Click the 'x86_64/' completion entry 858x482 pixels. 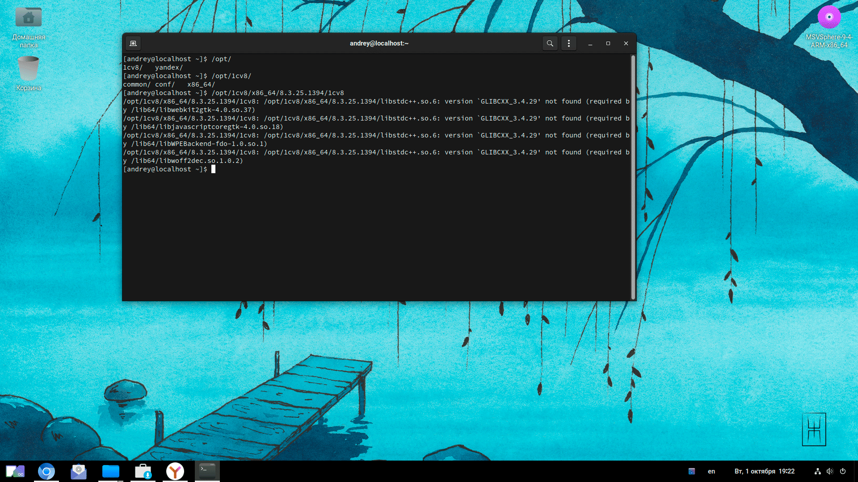click(x=201, y=84)
